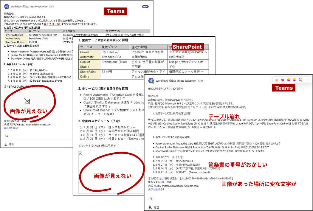Collapse the plain-text message via 表示数を減らす
This screenshot has width=313, height=211.
coord(156,190)
